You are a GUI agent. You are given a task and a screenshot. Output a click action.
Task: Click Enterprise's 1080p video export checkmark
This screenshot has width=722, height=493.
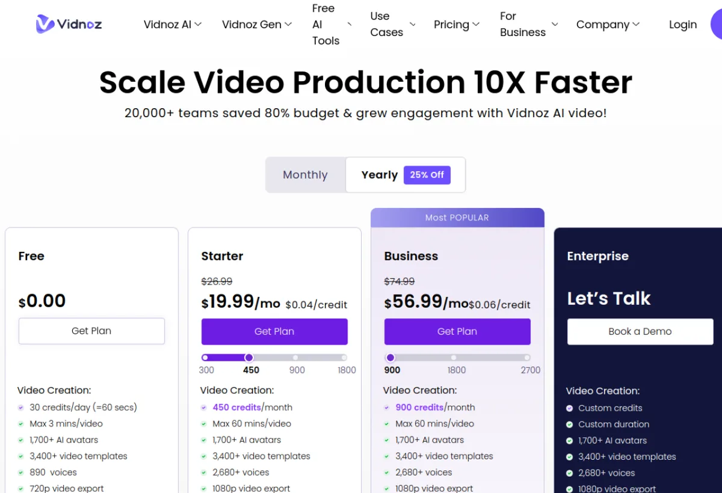570,489
